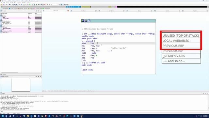The width and height of the screenshot is (209, 118).
Task: Click the red X toolbar icon
Action: (45, 5)
